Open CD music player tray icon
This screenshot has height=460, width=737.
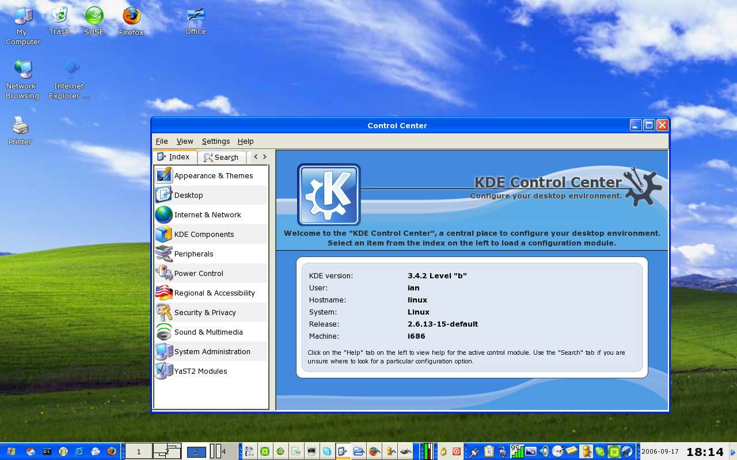tap(558, 451)
